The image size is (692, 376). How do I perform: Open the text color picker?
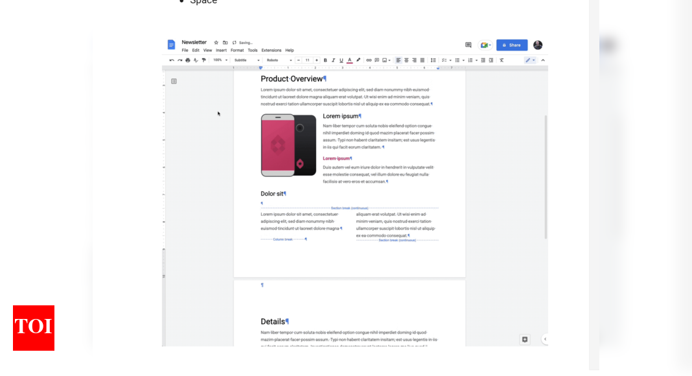click(x=349, y=60)
